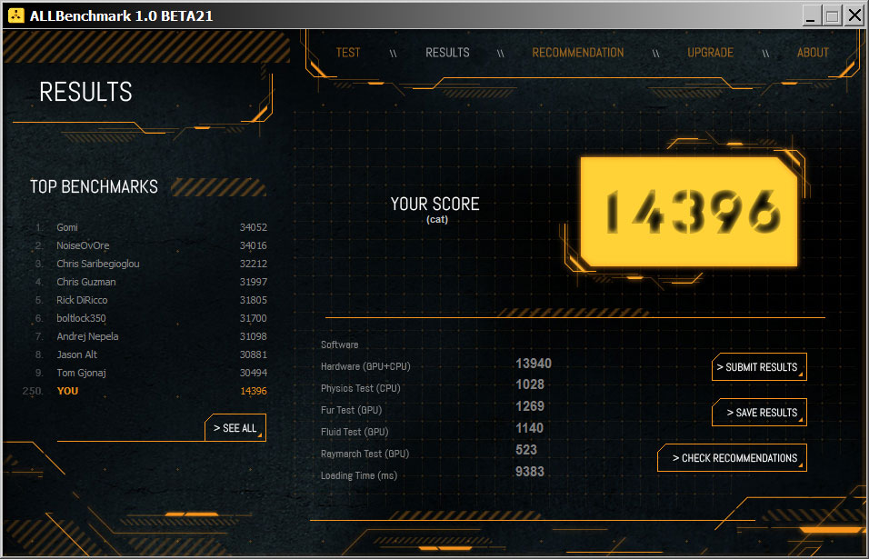869x559 pixels.
Task: Go to the UPGRADE tab
Action: (710, 53)
